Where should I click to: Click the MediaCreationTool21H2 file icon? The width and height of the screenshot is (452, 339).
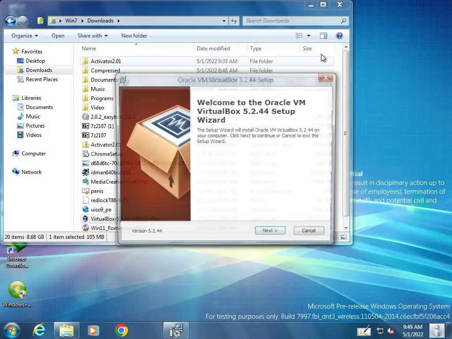click(85, 181)
